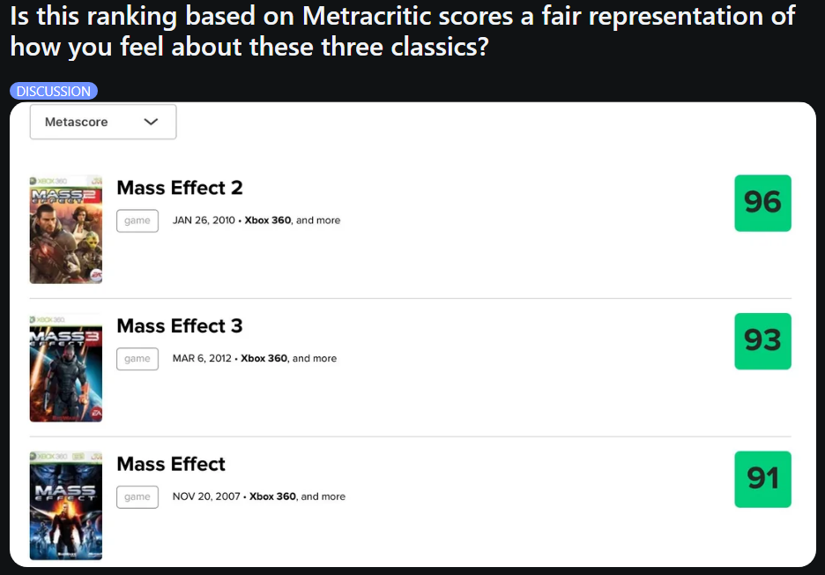This screenshot has width=825, height=575.
Task: Click the green 96 score badge
Action: click(762, 203)
